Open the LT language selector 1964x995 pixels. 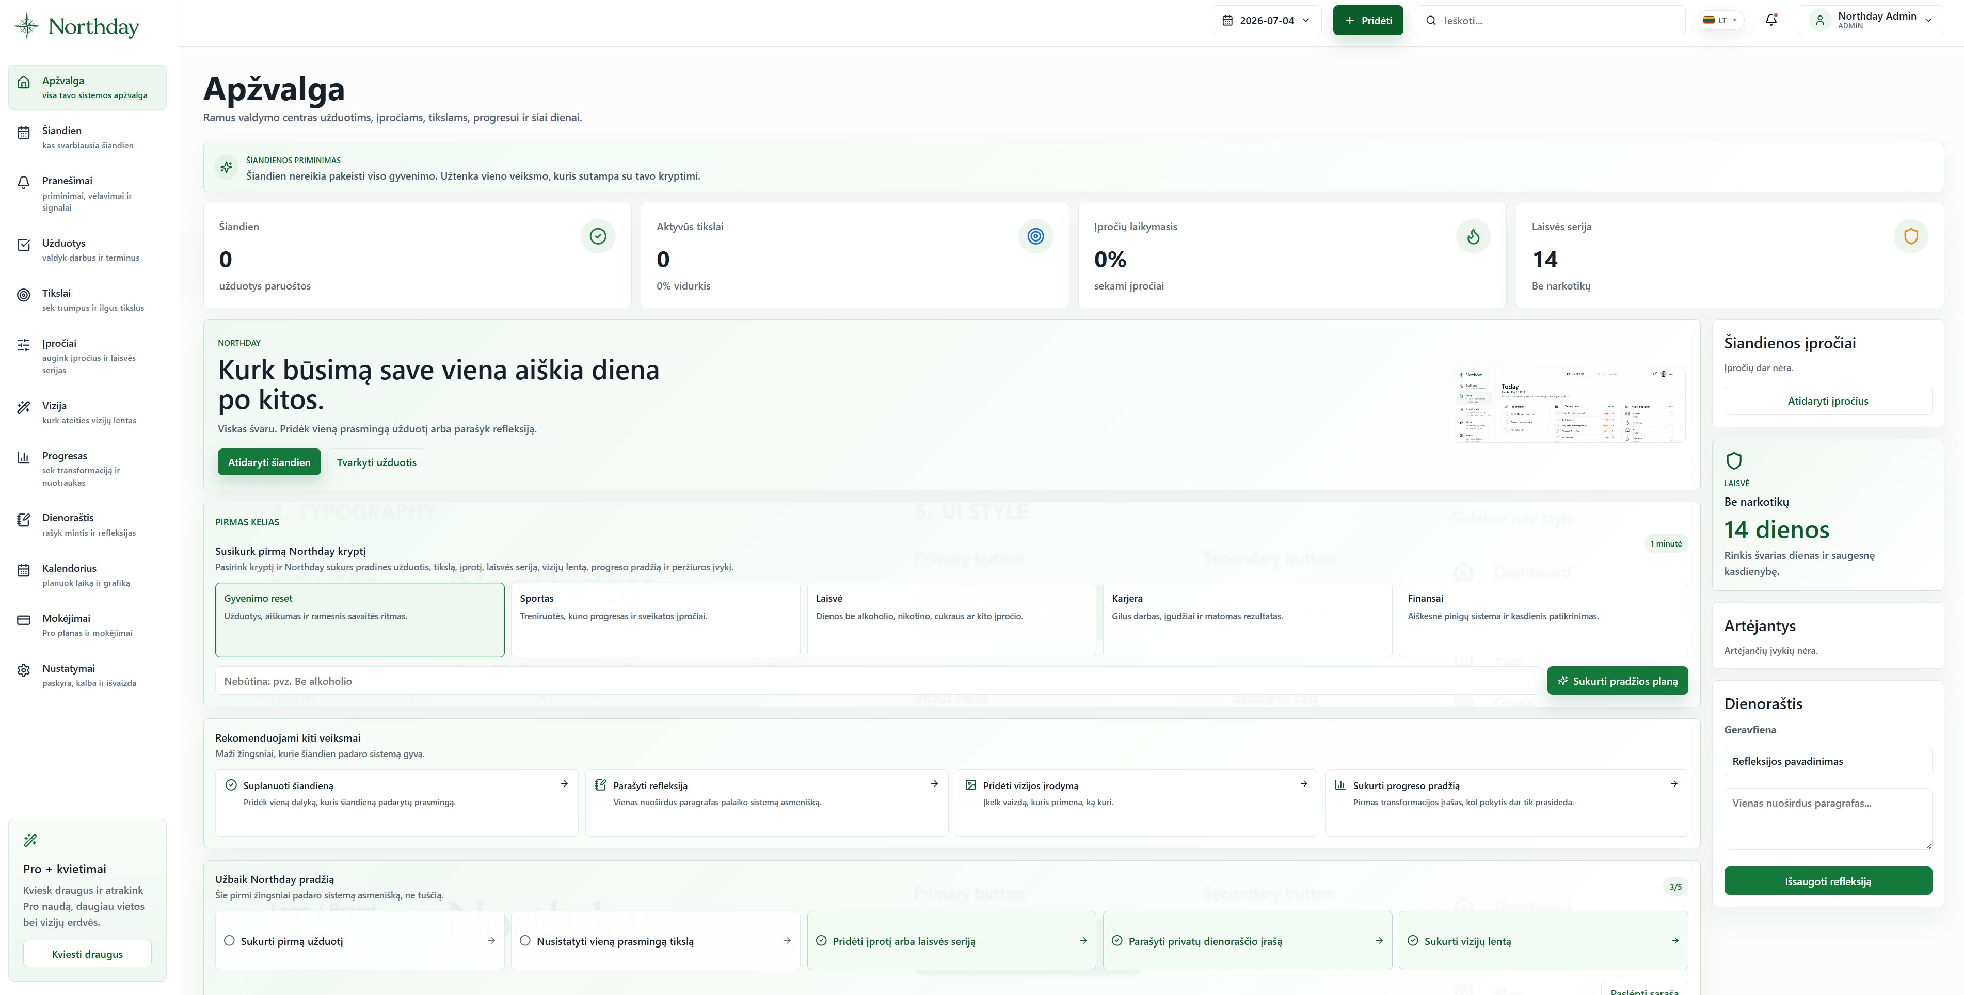click(1720, 21)
